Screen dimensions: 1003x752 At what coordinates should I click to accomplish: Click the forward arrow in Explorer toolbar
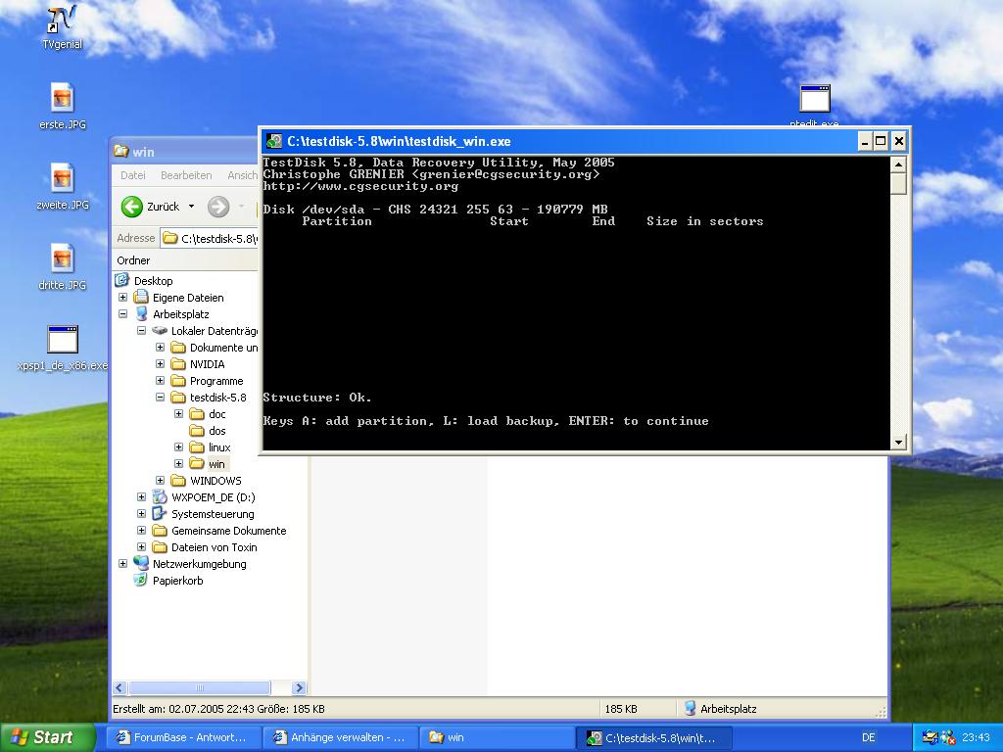coord(218,207)
